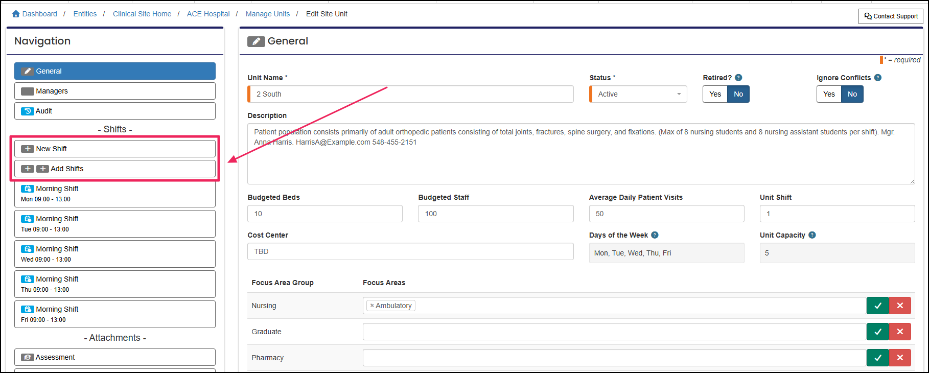Go to Entities breadcrumb link
Screen dimensions: 929x373
point(85,14)
